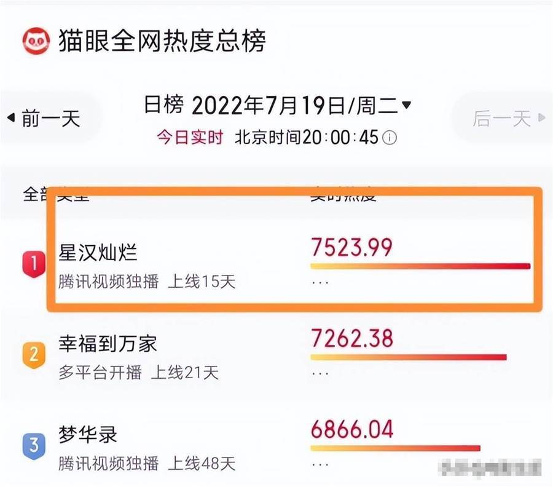Click the blue rank 3 badge
The height and width of the screenshot is (487, 553).
tap(34, 446)
